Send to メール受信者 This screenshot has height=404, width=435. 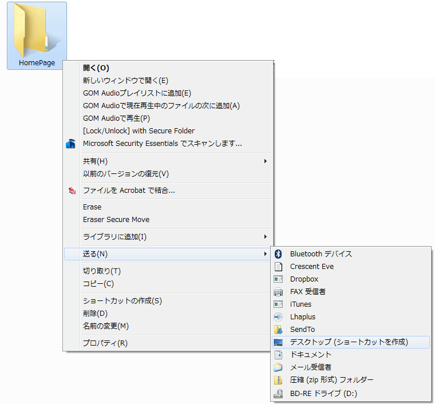[351, 367]
